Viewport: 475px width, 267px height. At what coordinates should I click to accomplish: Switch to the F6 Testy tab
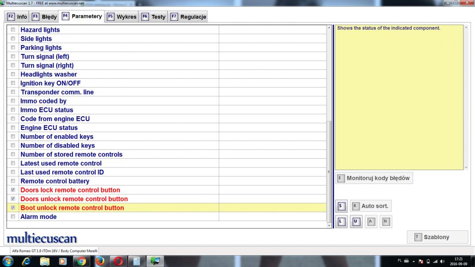click(x=153, y=17)
